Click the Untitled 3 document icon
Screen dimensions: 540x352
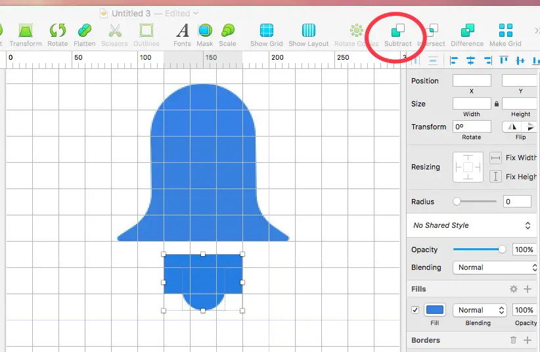104,13
